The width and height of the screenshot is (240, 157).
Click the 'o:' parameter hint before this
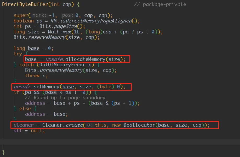coord(90,125)
